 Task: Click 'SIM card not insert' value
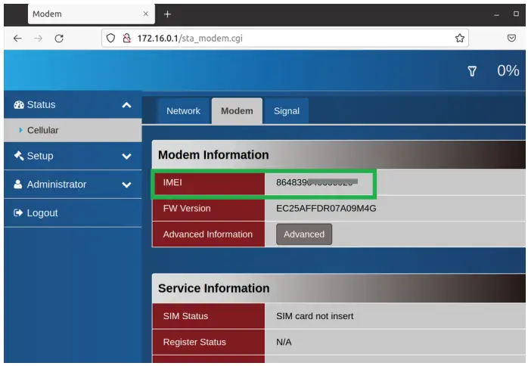click(x=315, y=316)
